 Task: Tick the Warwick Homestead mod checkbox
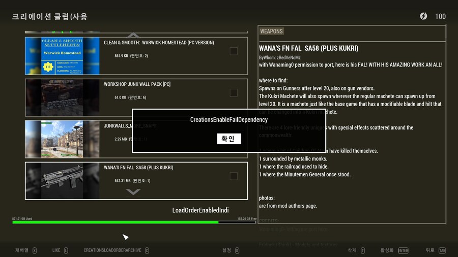pyautogui.click(x=234, y=51)
